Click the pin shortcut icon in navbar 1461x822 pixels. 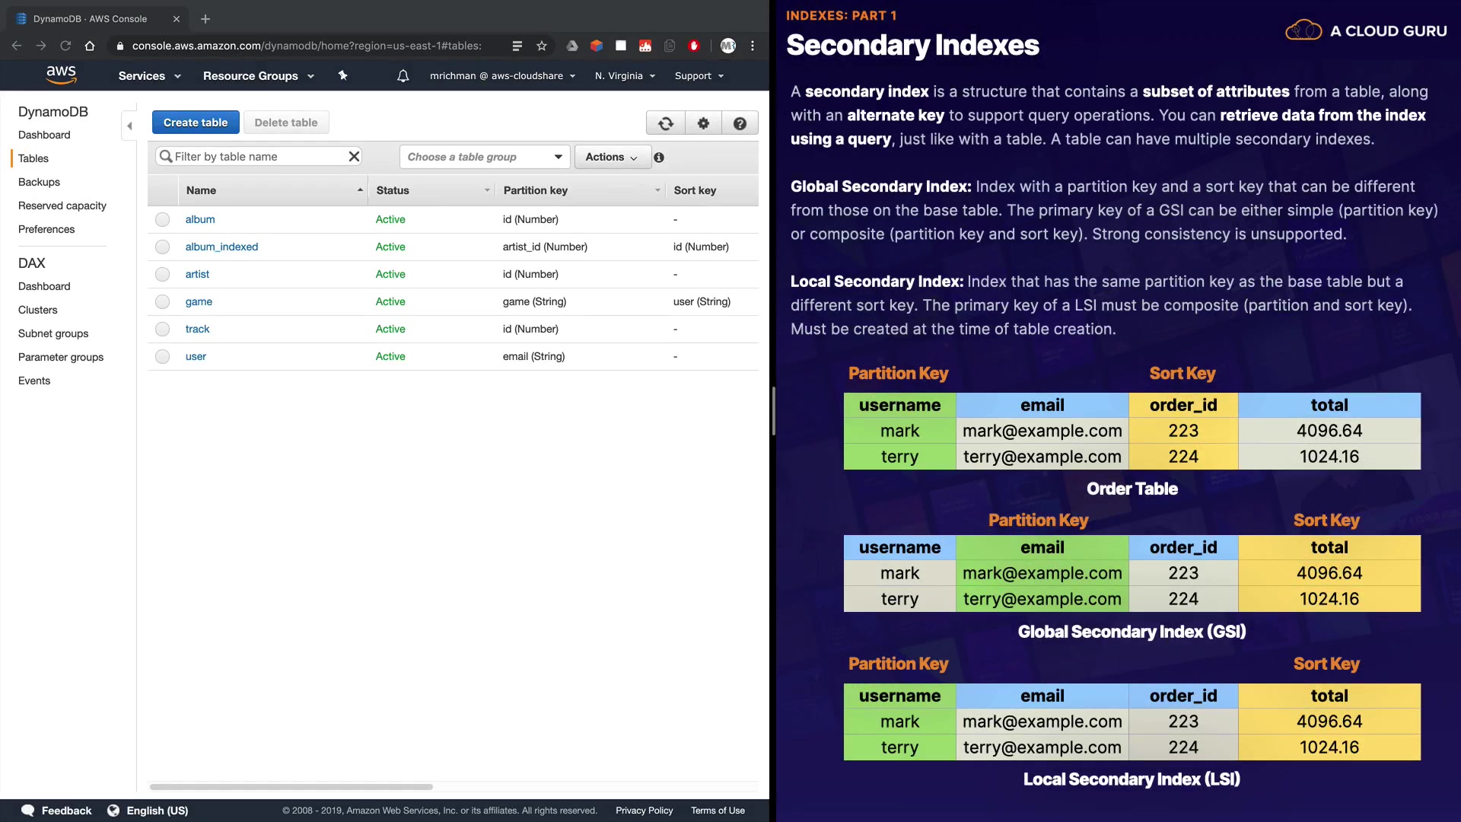pyautogui.click(x=343, y=75)
